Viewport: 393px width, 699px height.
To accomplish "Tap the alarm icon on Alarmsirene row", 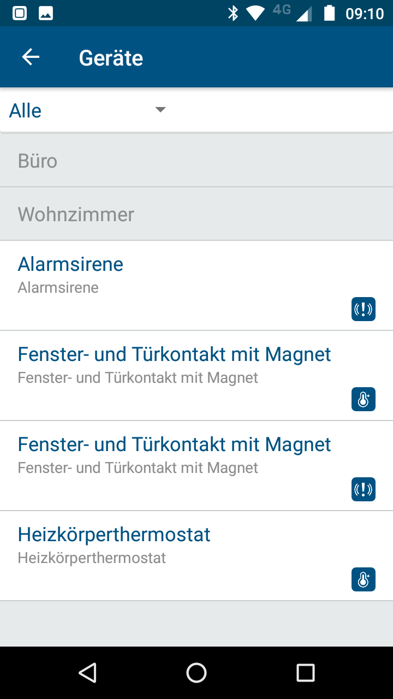I will pyautogui.click(x=364, y=309).
